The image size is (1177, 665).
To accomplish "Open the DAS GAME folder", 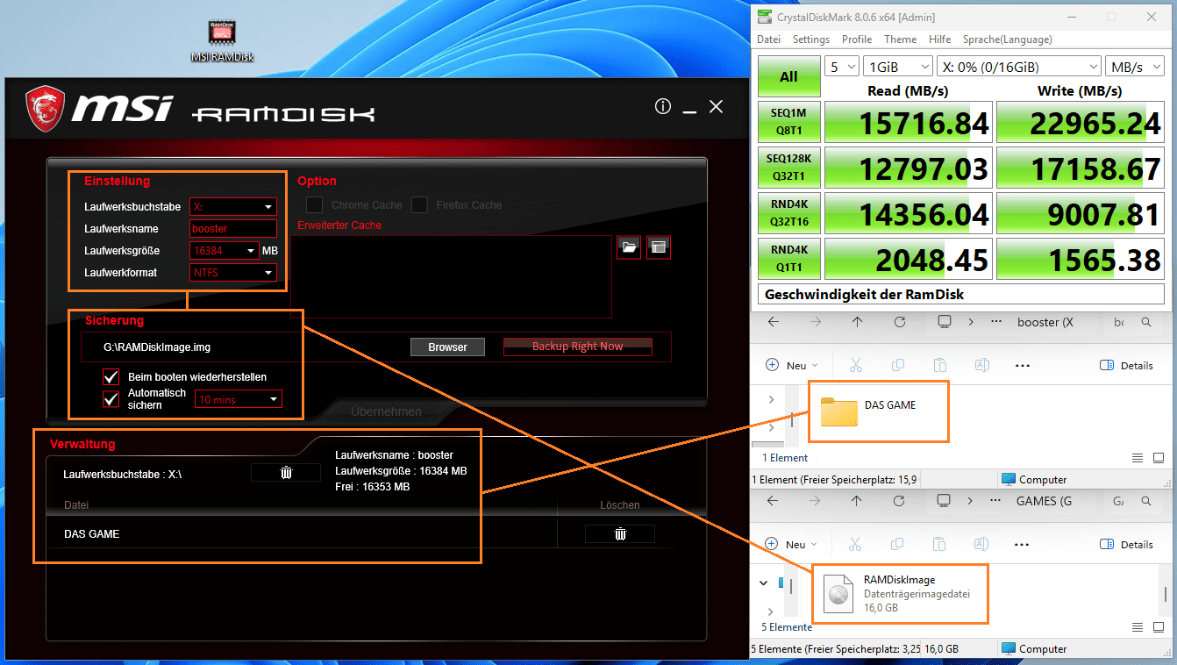I will tap(880, 411).
